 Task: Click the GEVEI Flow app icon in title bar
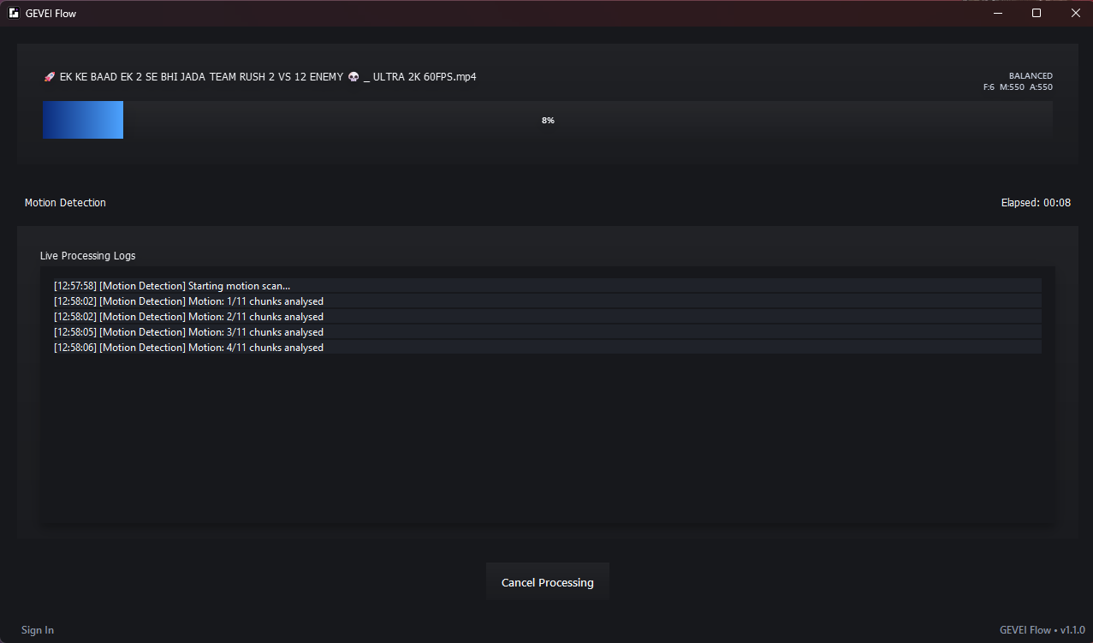click(14, 13)
